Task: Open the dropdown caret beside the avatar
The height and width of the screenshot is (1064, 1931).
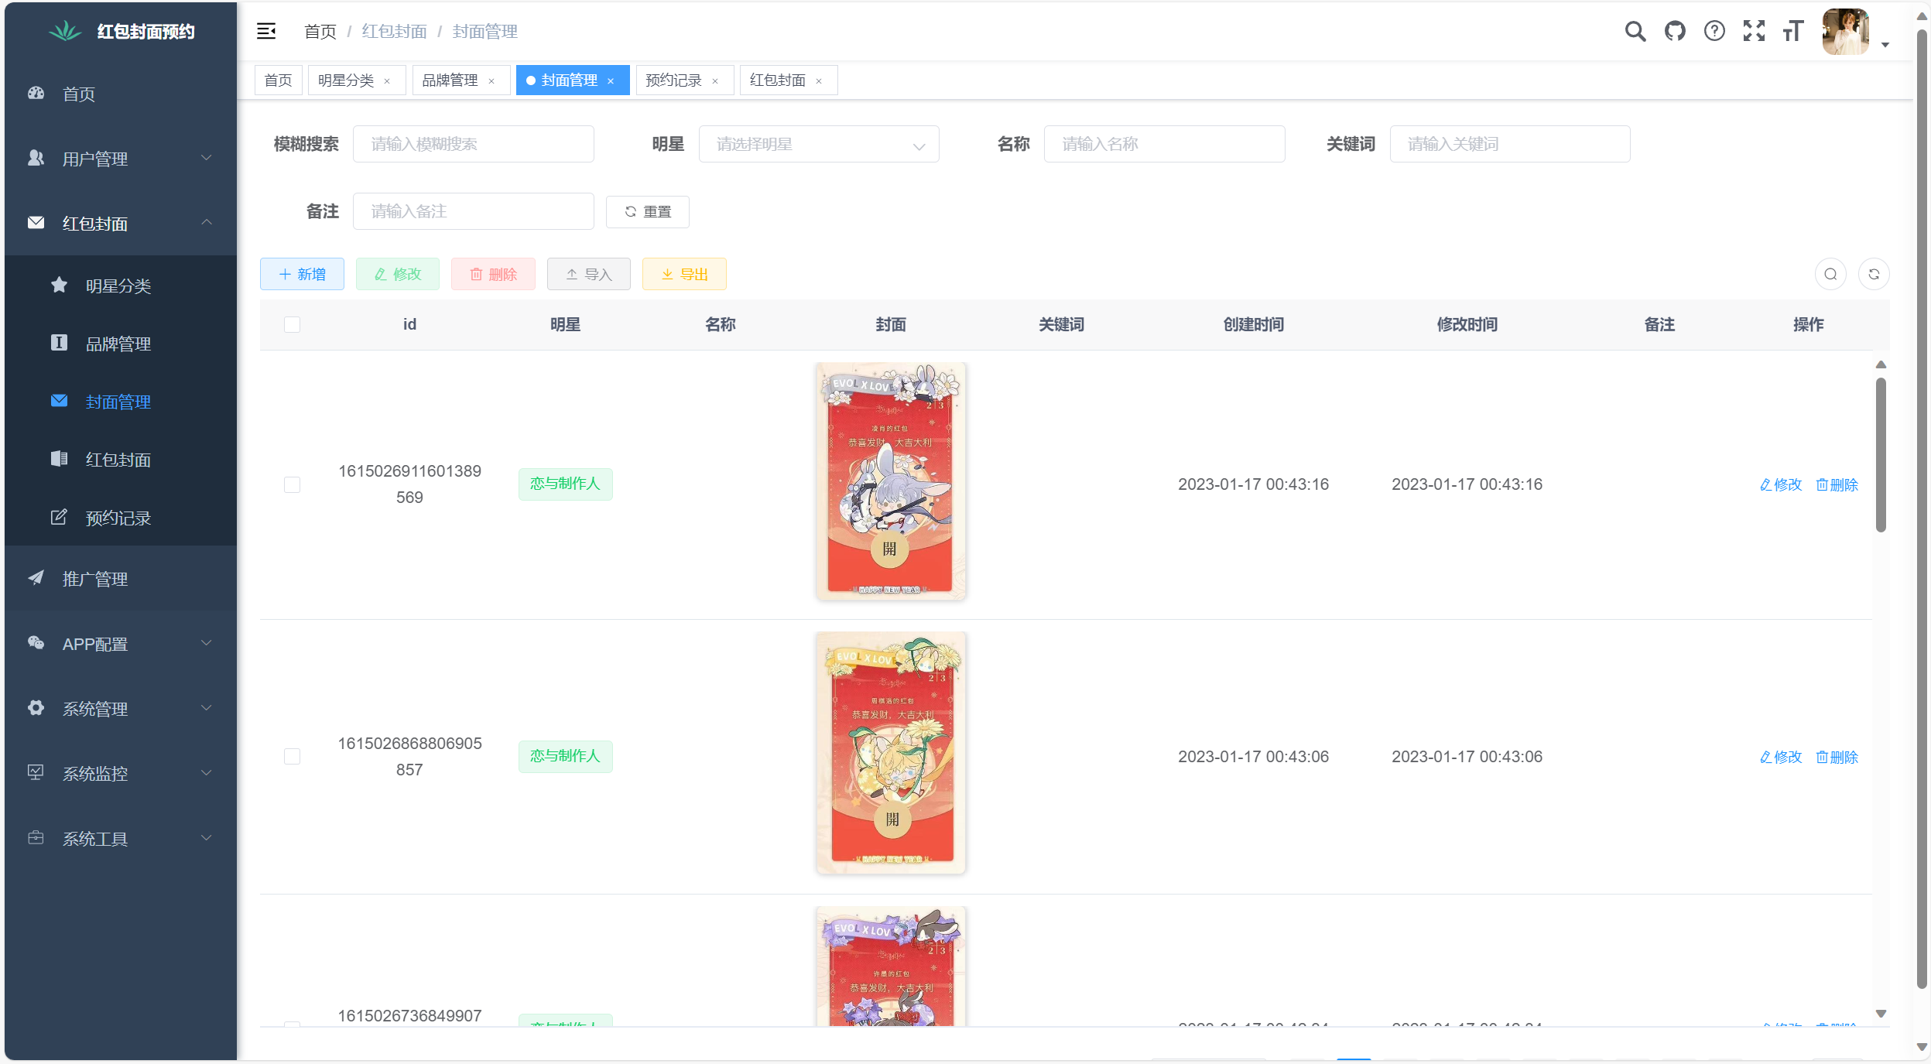Action: (1885, 45)
